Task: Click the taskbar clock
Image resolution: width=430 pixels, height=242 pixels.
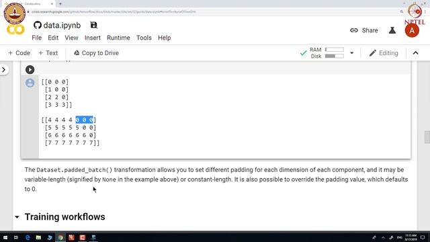Action: (x=411, y=237)
